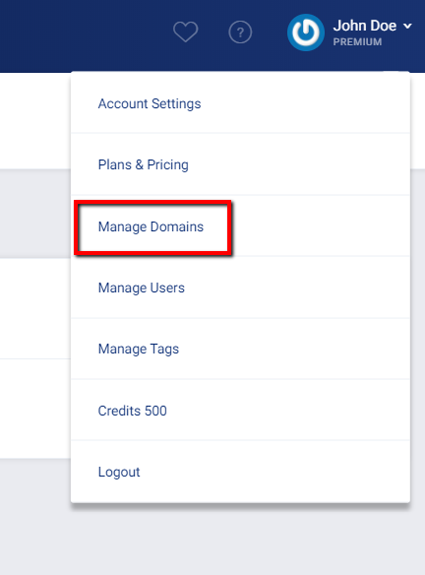Click the 500 credits count
This screenshot has width=425, height=575.
[x=155, y=411]
